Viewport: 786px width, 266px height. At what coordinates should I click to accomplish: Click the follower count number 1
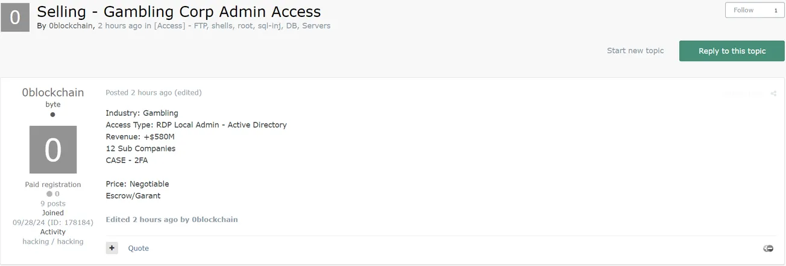[776, 10]
